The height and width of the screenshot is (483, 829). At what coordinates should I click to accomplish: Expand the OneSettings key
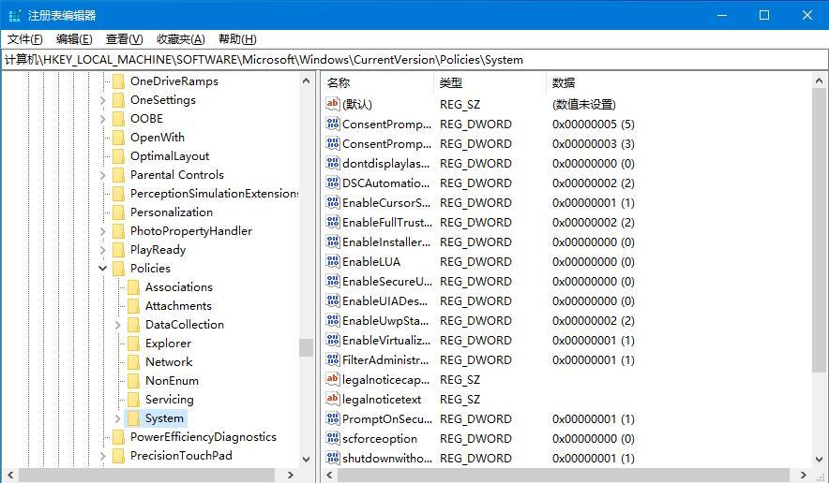[102, 100]
